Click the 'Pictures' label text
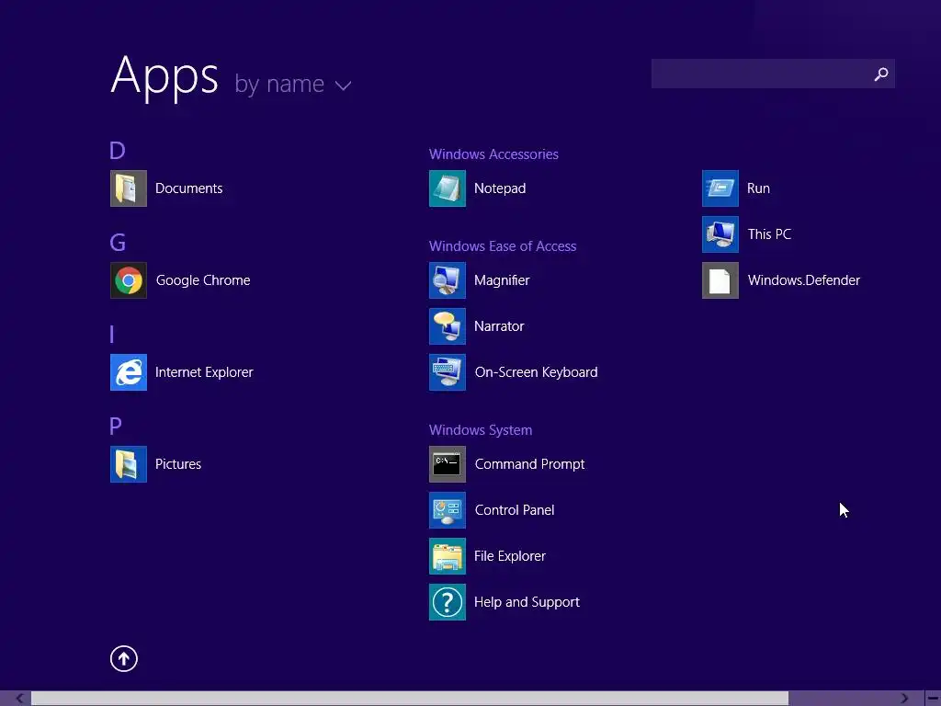Image resolution: width=941 pixels, height=706 pixels. pos(178,464)
